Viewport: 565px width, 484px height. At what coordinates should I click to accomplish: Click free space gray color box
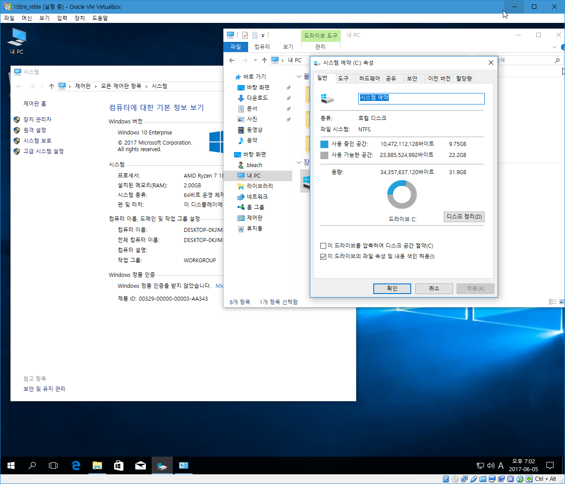(x=324, y=155)
